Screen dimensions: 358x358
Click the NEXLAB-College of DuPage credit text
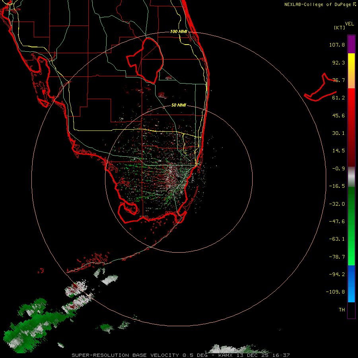pos(320,4)
